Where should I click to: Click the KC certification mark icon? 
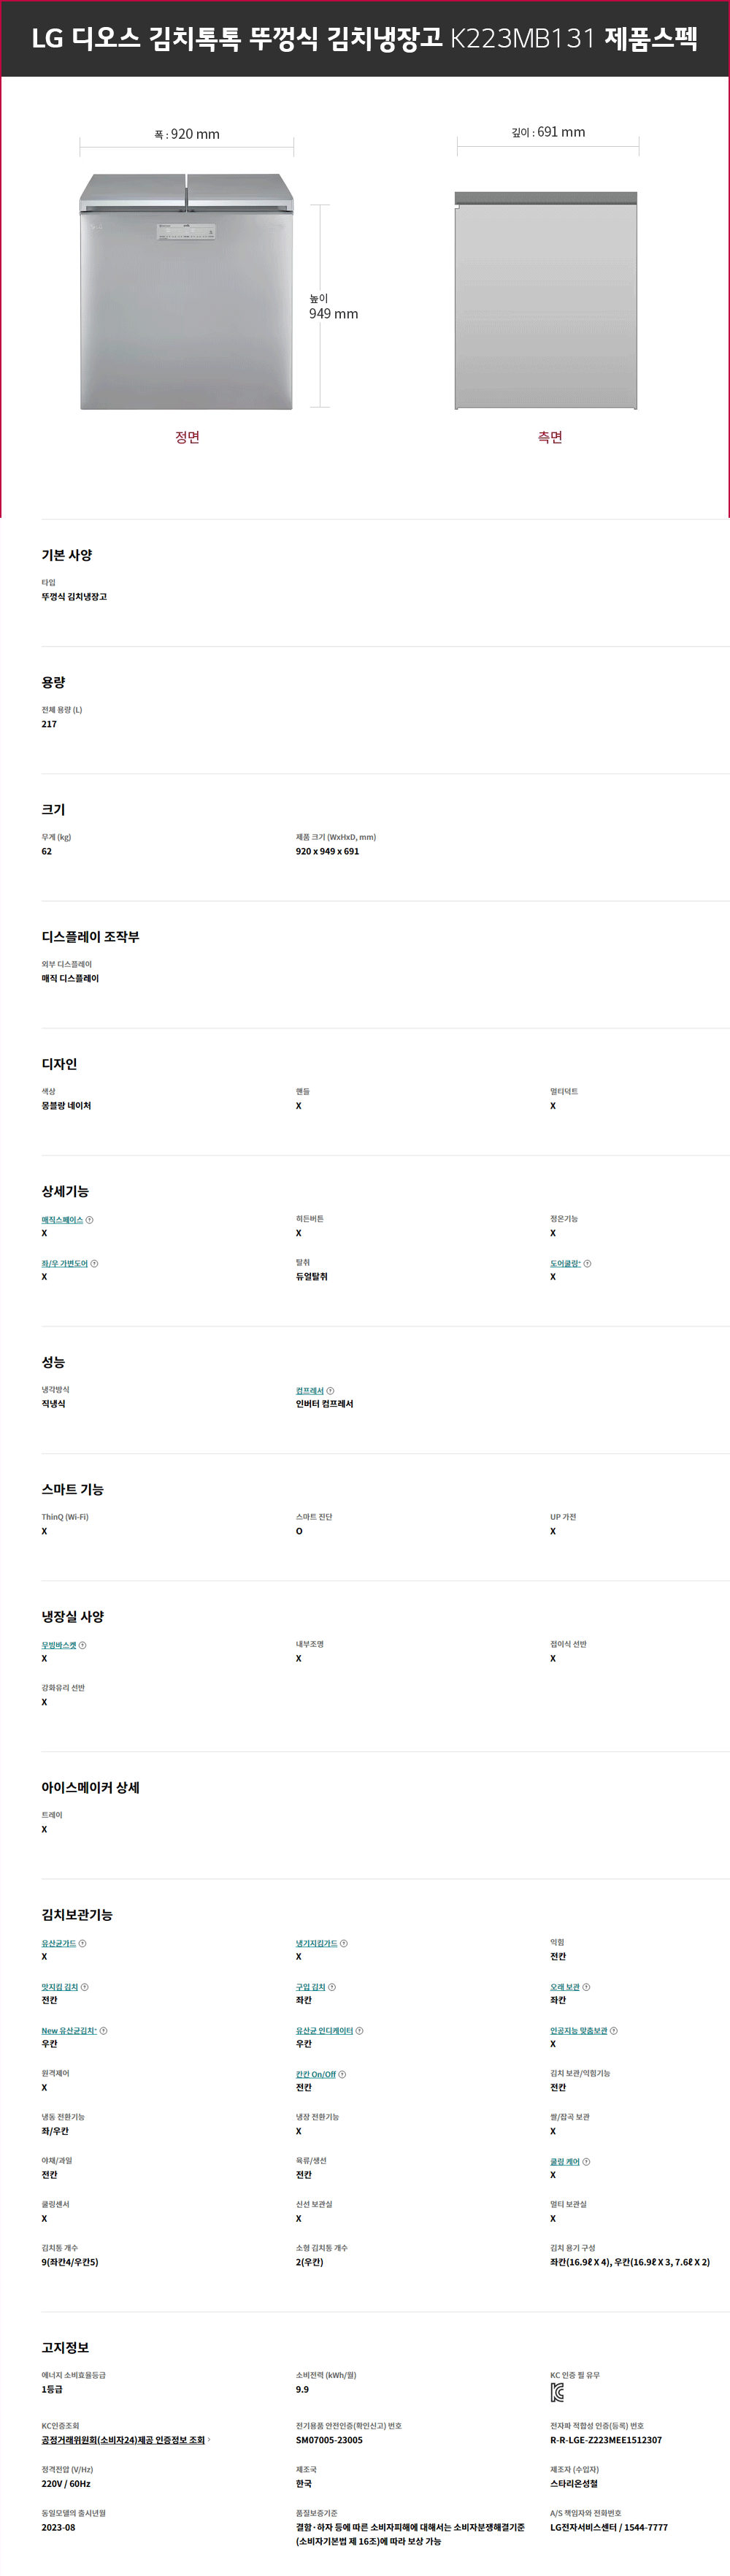[x=557, y=2393]
